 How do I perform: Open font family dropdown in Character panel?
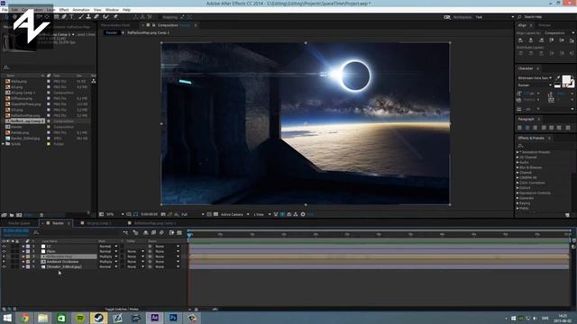coord(535,78)
